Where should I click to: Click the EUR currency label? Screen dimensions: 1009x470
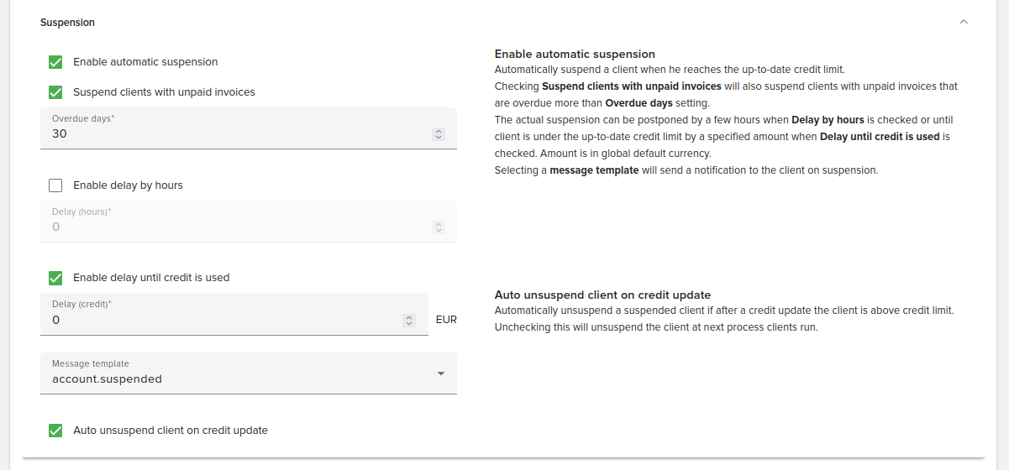point(446,320)
